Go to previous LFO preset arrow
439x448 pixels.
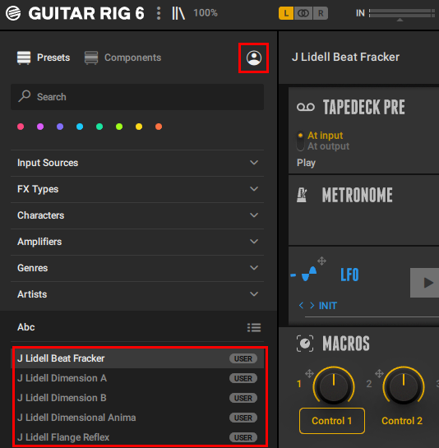[301, 306]
